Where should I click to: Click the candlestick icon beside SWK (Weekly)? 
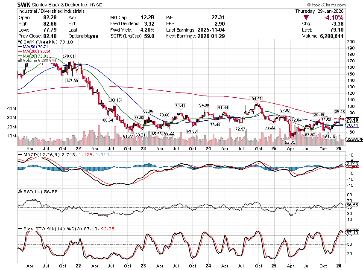tap(19, 42)
